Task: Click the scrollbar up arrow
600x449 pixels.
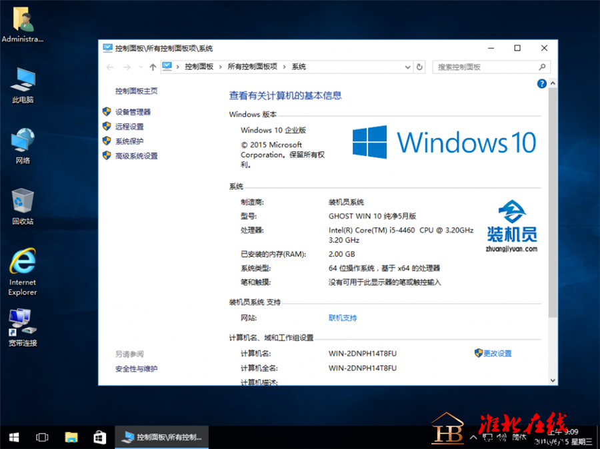Action: (x=553, y=83)
